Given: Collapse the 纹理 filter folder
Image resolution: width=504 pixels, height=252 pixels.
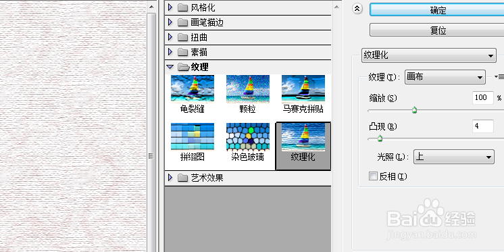Looking at the screenshot, I should [170, 67].
